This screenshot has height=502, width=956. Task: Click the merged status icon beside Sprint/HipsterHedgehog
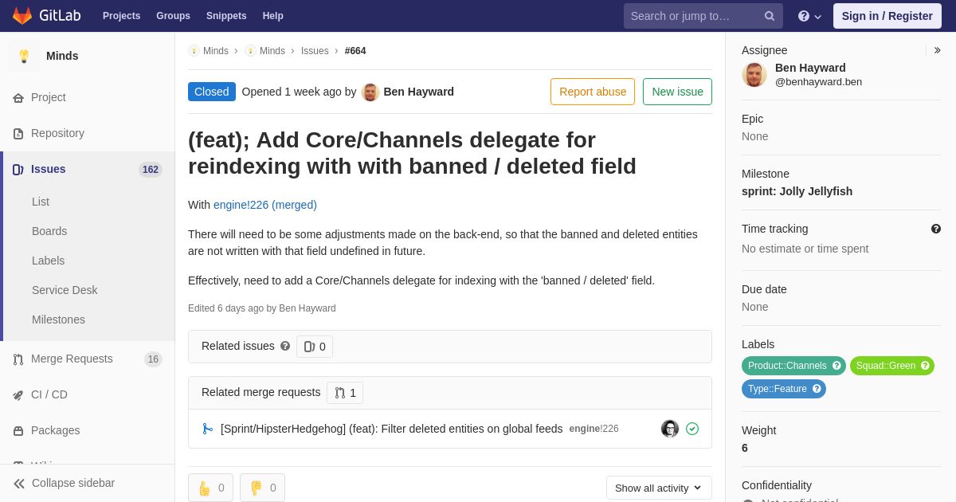[x=208, y=429]
